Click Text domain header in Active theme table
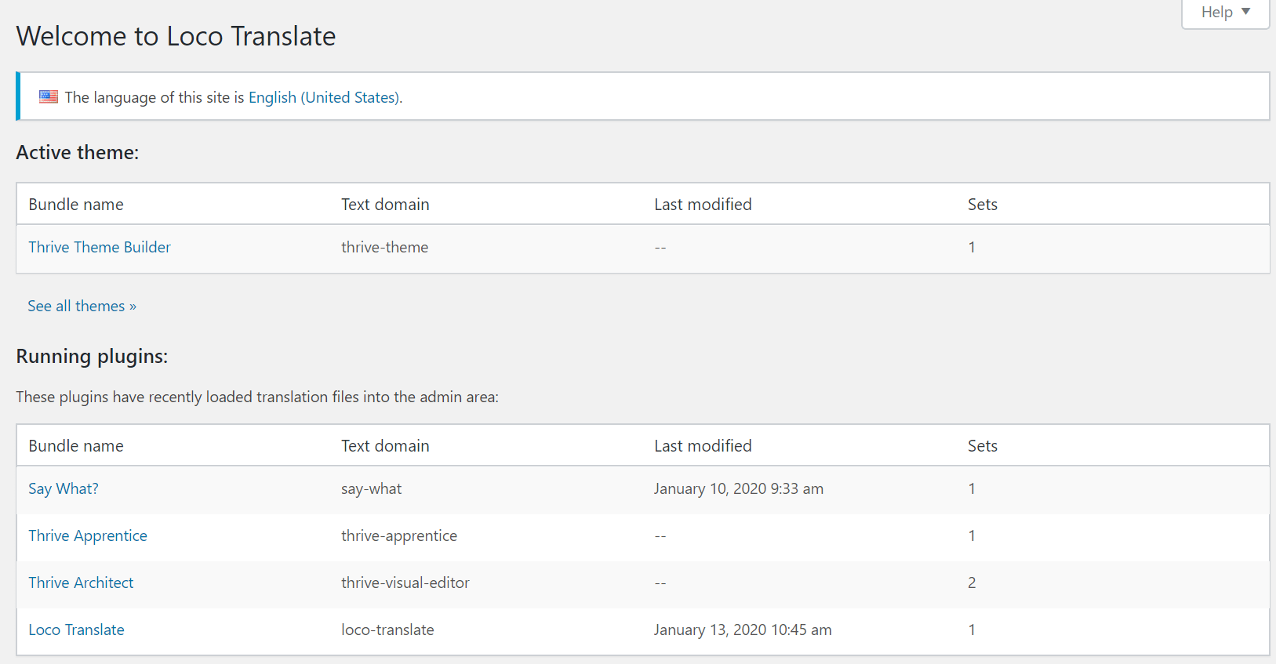The image size is (1276, 664). (x=385, y=205)
